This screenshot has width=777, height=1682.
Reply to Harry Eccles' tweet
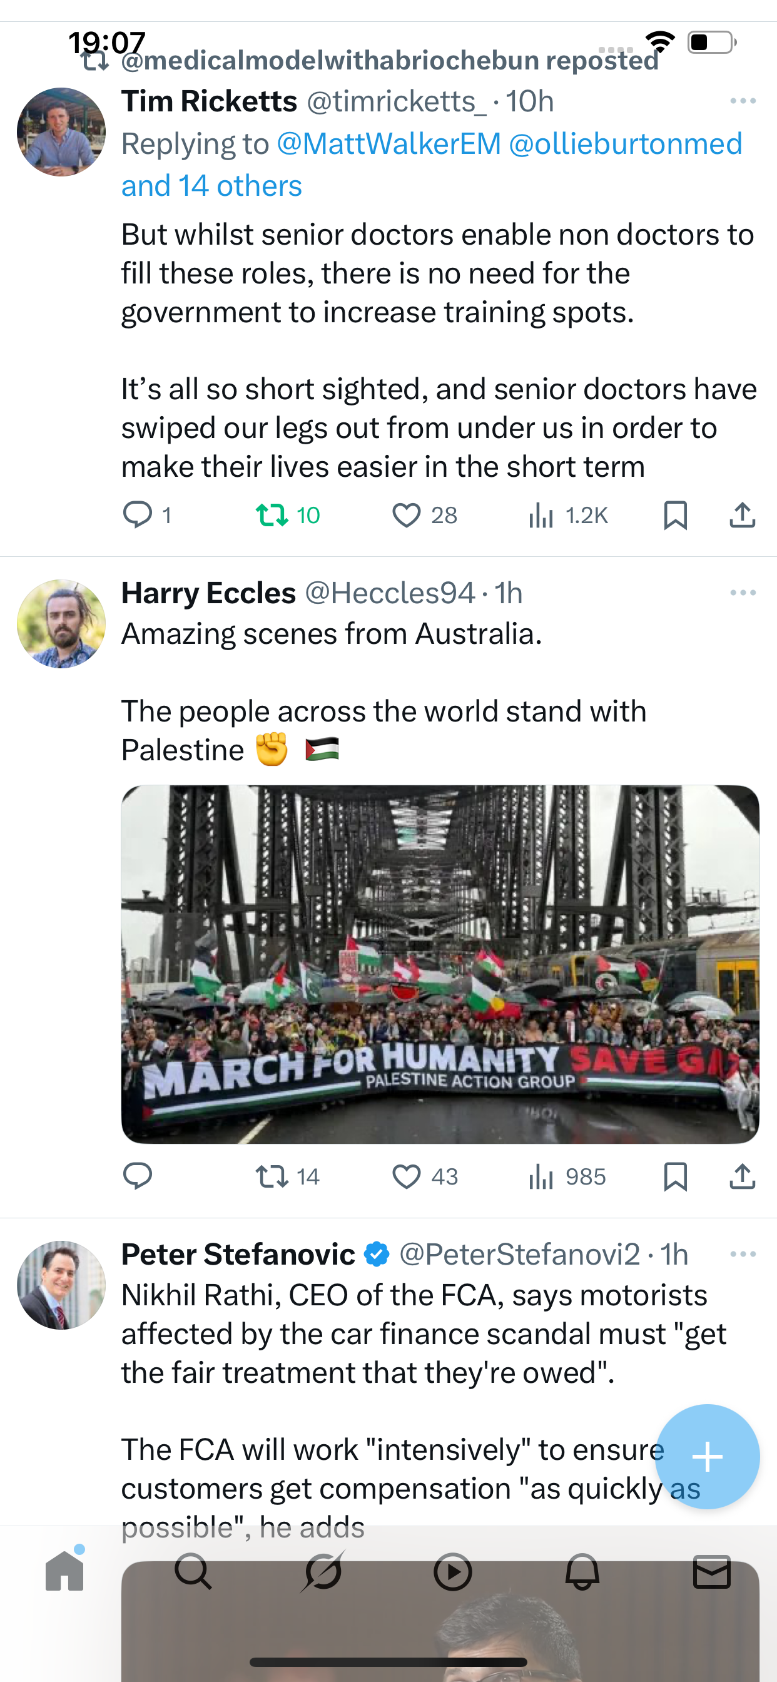pos(138,1176)
